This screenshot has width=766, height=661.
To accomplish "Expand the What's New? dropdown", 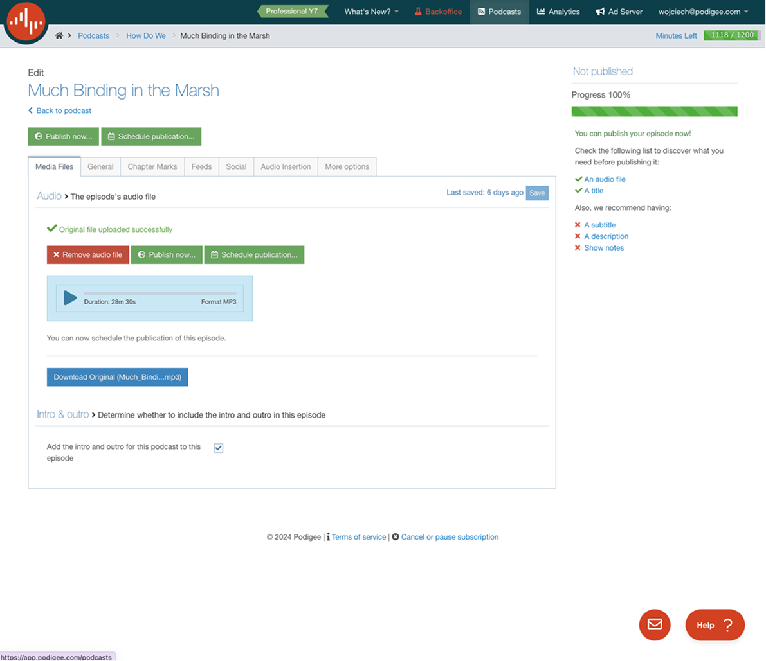I will pos(371,12).
